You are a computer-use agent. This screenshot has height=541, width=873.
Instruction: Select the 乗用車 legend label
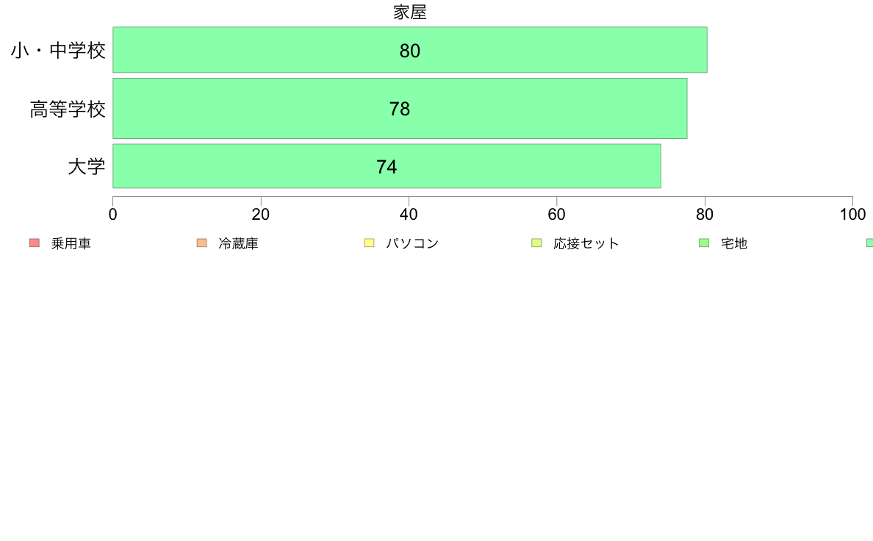[x=71, y=243]
